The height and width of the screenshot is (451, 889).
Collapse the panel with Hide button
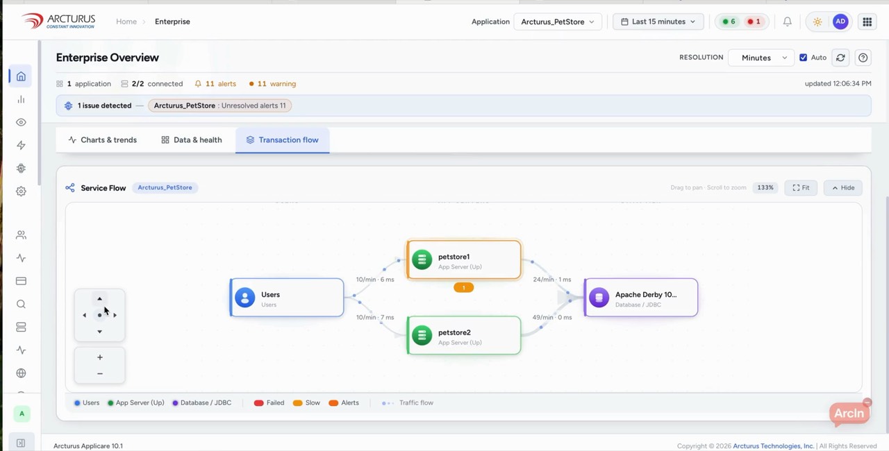click(x=842, y=187)
